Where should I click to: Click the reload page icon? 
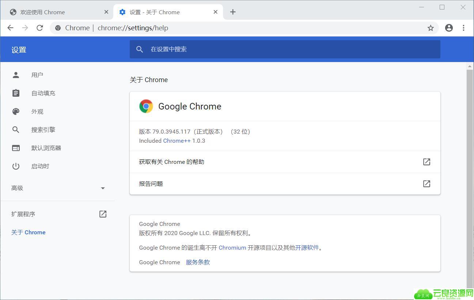tap(40, 28)
